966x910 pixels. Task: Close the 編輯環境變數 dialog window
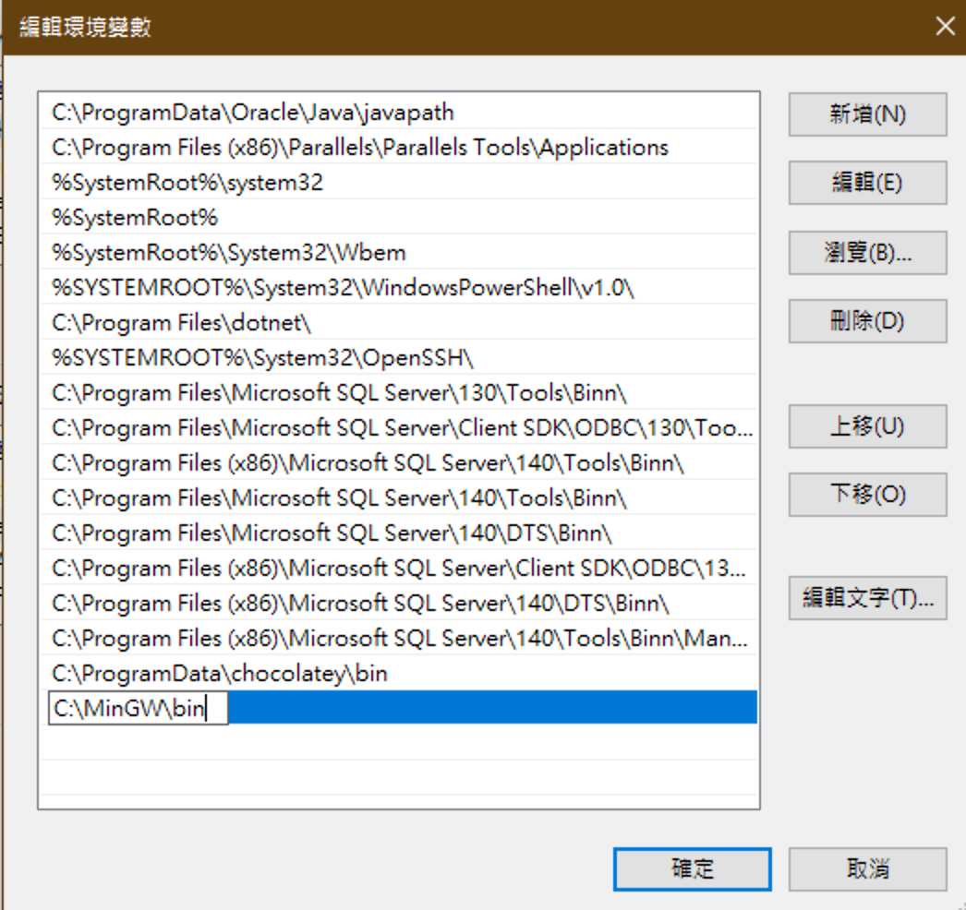point(944,27)
